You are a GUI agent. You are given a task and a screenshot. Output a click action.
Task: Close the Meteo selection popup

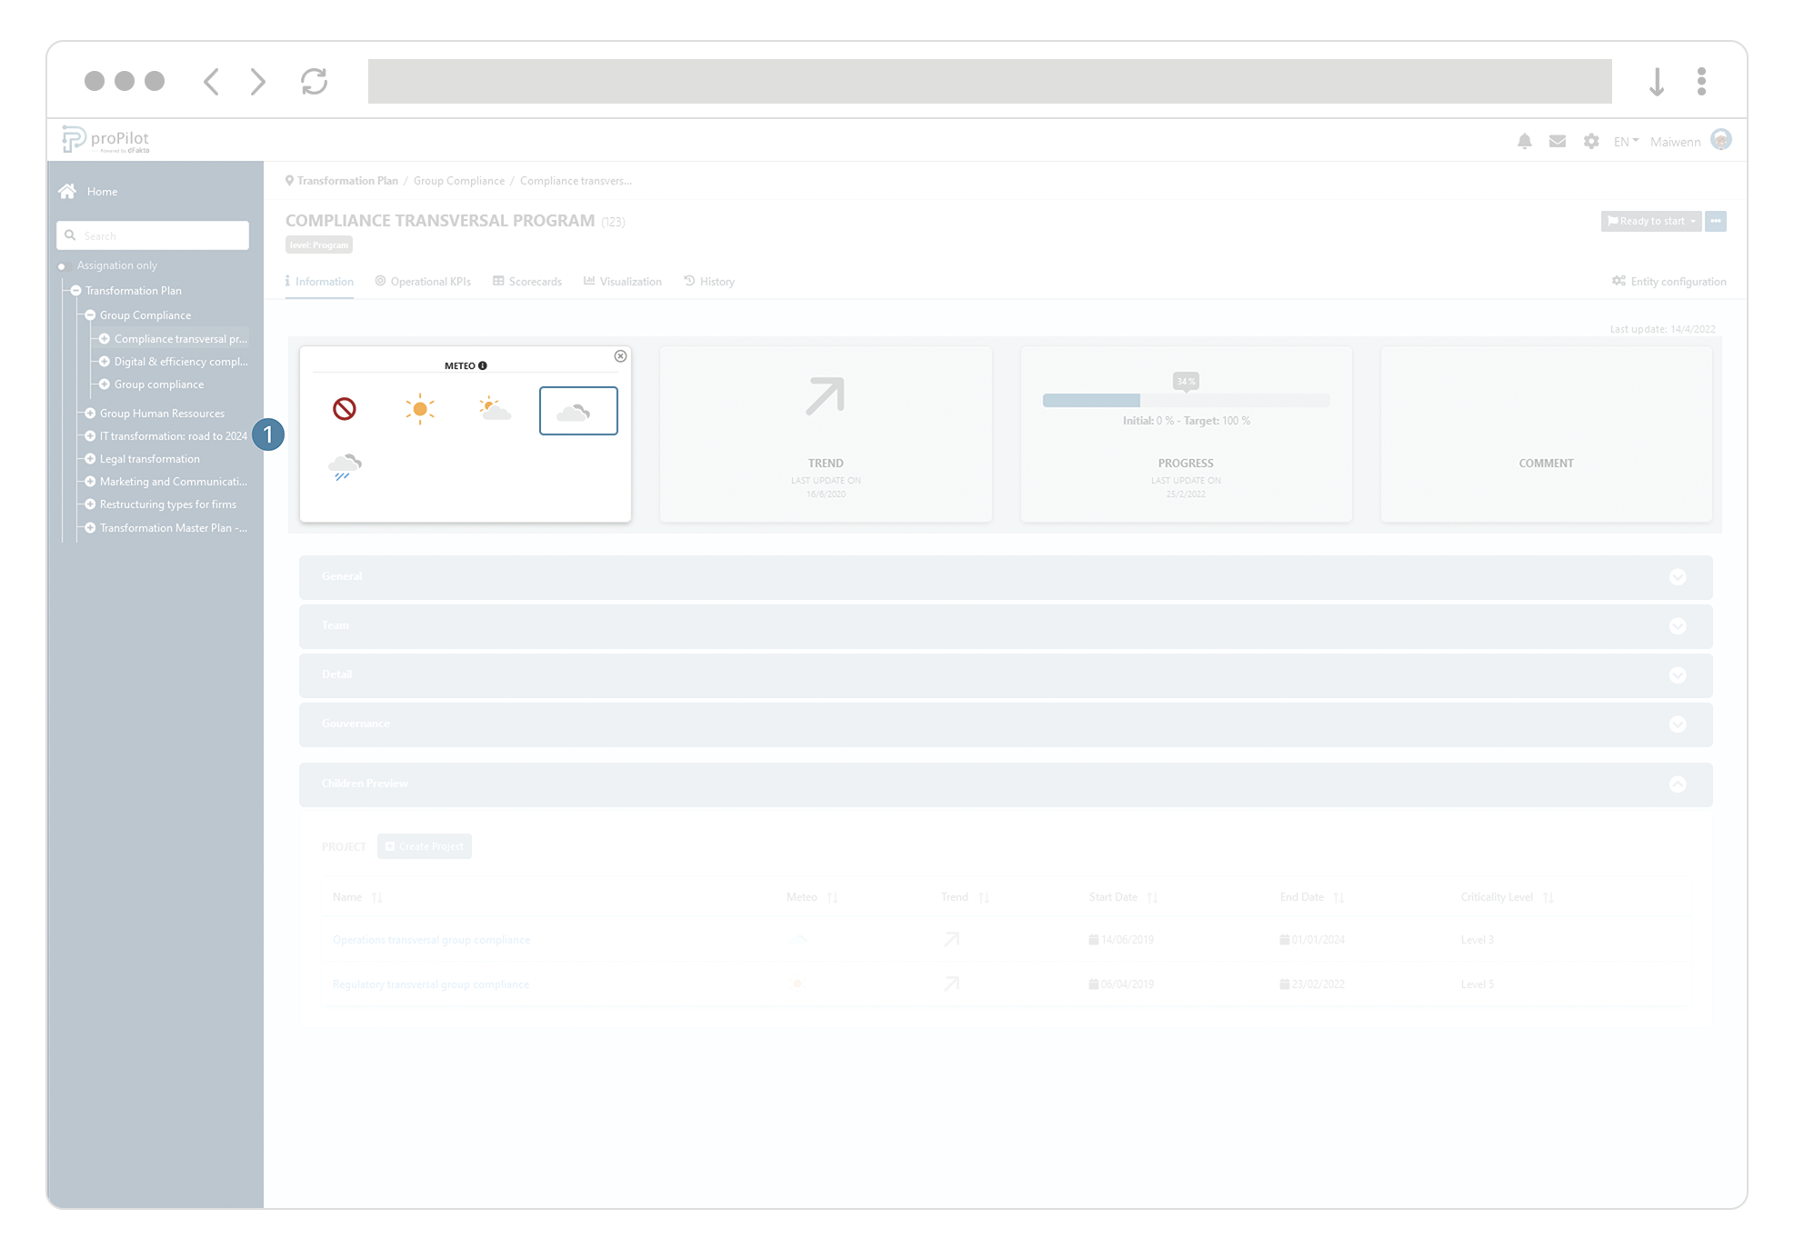[620, 356]
